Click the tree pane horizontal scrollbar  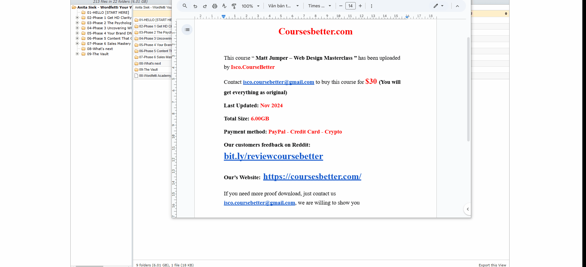90,266
